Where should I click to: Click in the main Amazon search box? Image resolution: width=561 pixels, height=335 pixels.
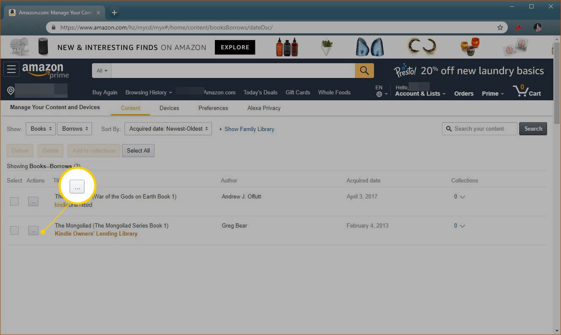233,71
